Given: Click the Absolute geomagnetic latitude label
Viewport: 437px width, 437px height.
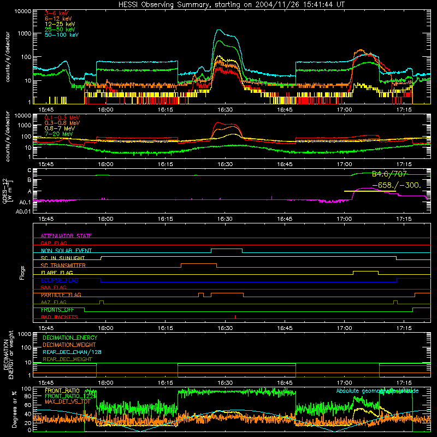Looking at the screenshot, I should click(377, 391).
